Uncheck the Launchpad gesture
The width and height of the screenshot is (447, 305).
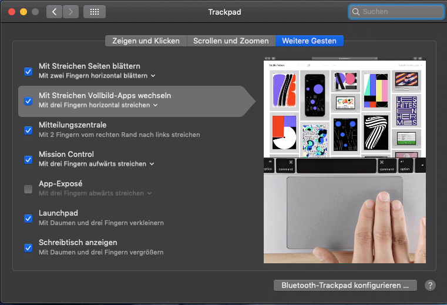pos(28,218)
